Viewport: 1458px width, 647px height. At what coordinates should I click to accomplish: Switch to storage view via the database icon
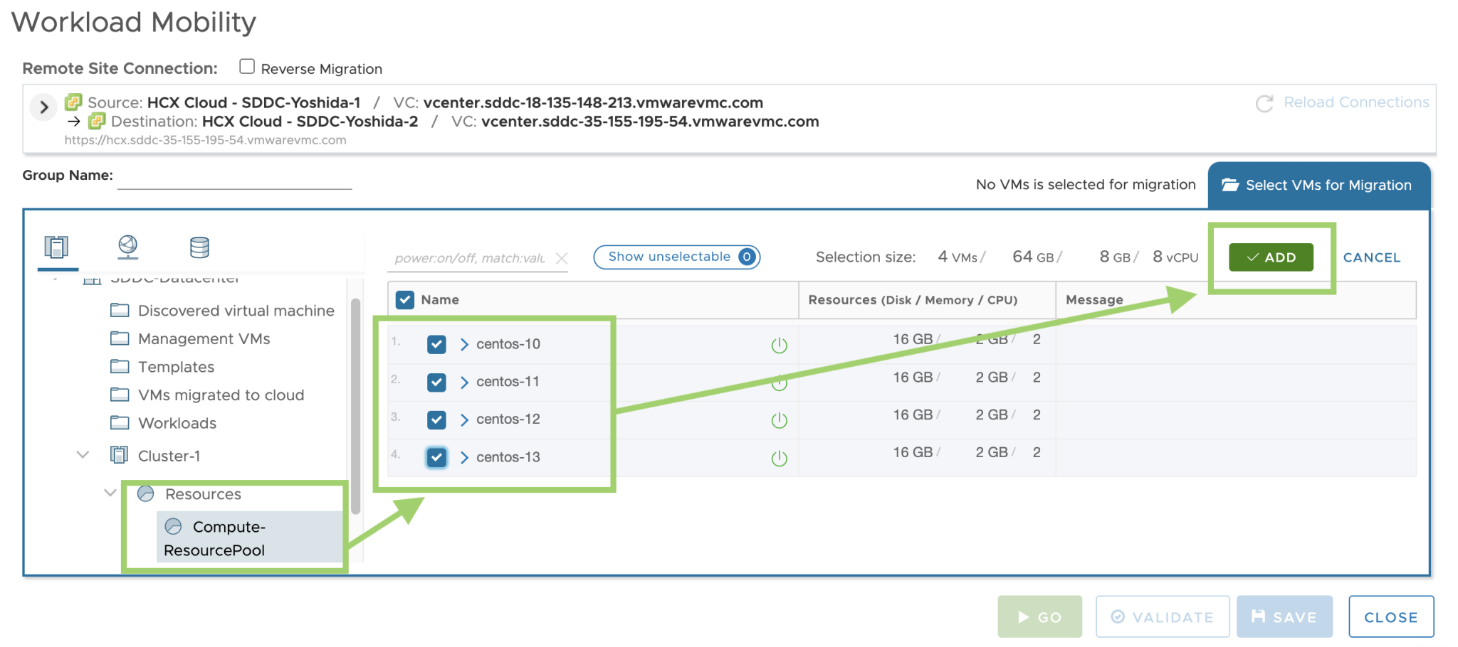199,245
